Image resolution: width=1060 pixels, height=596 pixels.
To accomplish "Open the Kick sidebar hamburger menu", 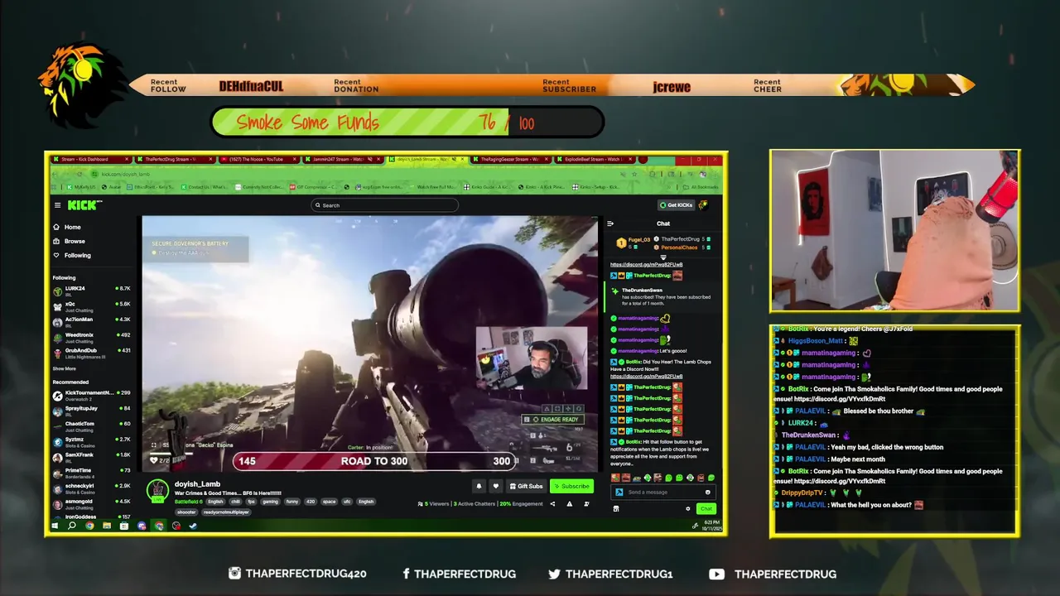I will click(57, 205).
